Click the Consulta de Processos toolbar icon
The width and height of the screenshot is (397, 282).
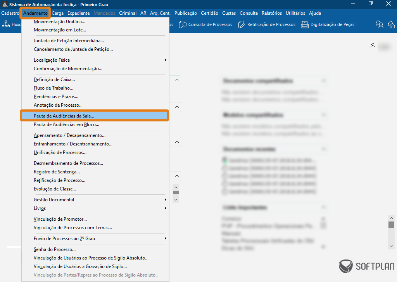pyautogui.click(x=183, y=24)
